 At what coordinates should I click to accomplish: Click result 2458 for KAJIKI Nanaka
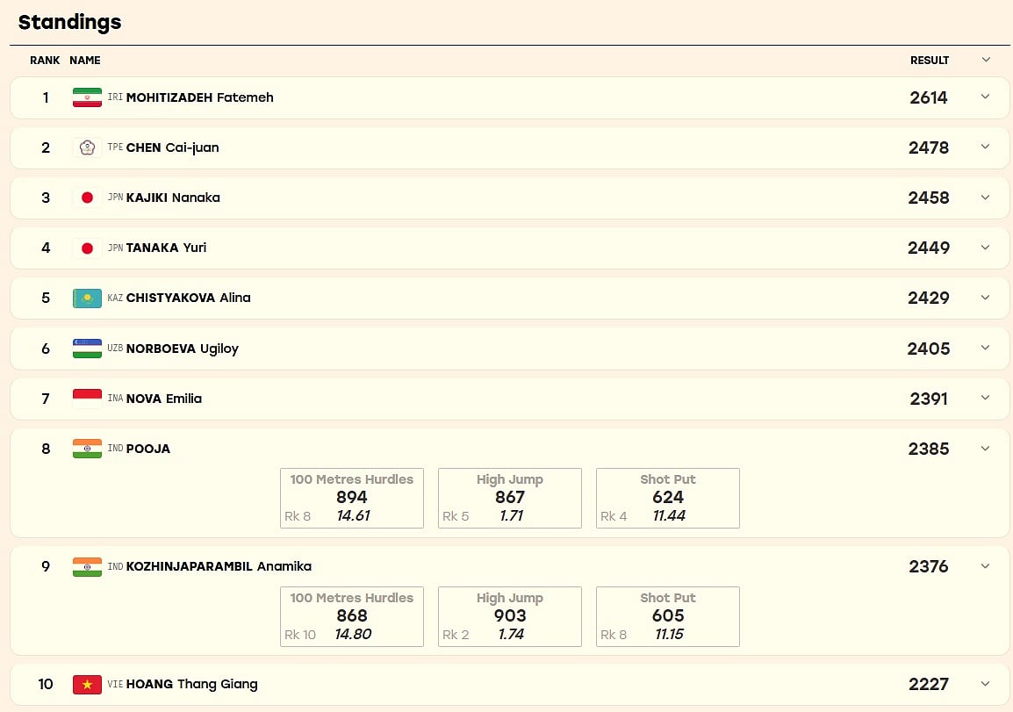coord(929,198)
